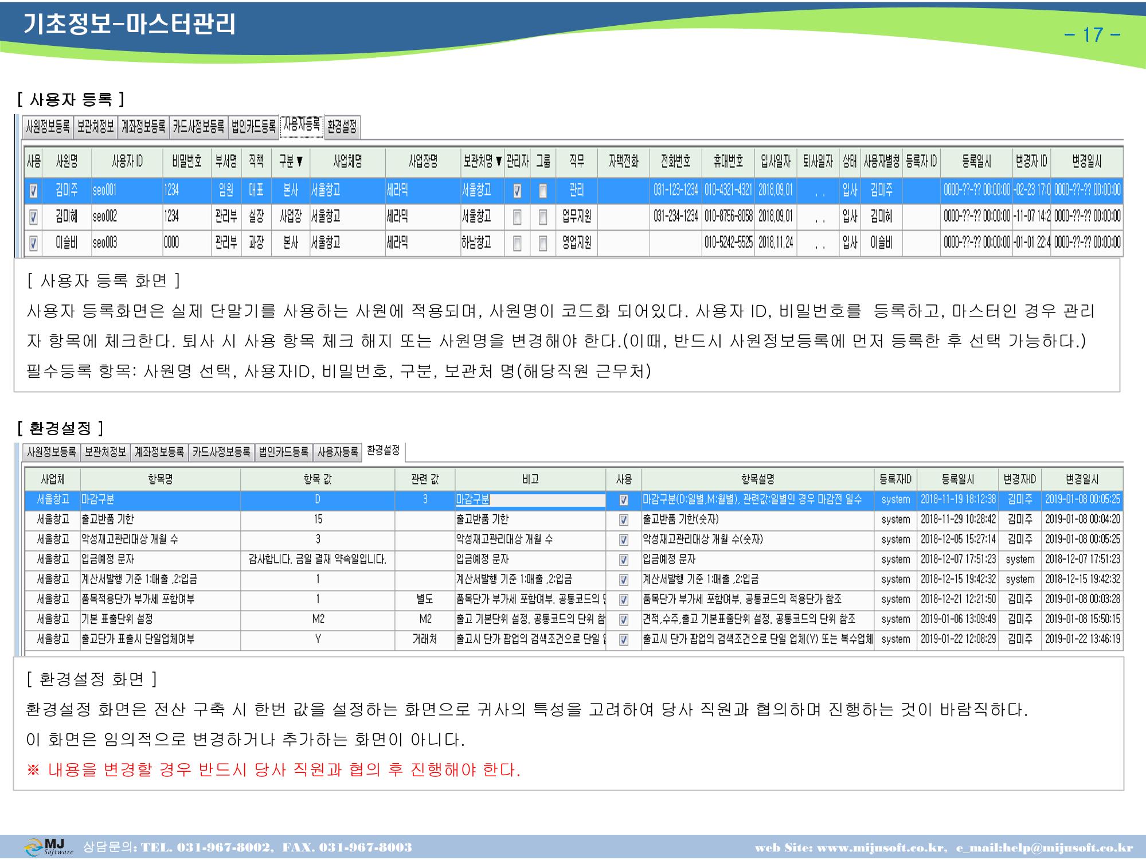This screenshot has width=1146, height=860.
Task: Open 사원정보등록 tab in 환경설정 section
Action: [x=52, y=452]
